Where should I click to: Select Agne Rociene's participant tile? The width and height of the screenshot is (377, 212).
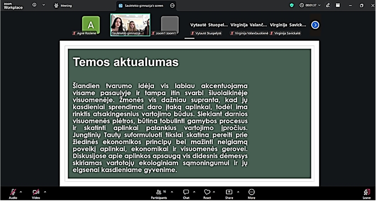(x=91, y=25)
